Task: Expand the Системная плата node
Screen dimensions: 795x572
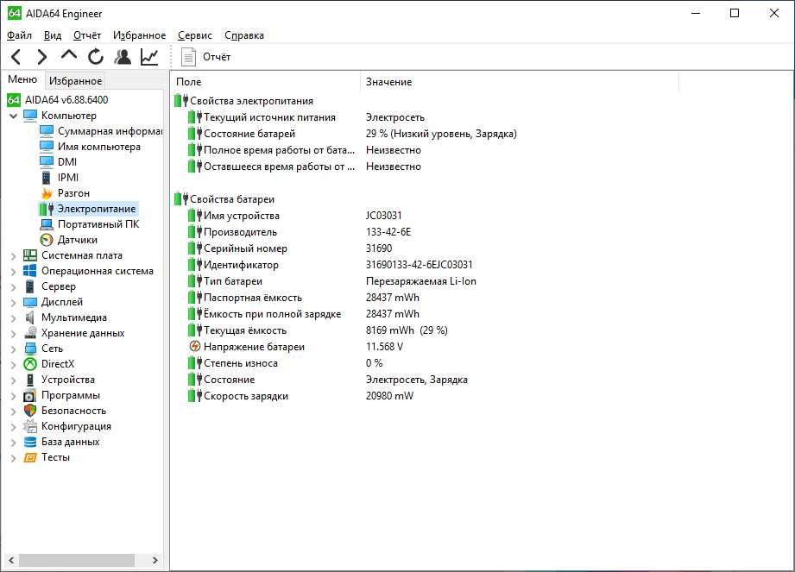Action: coord(13,256)
